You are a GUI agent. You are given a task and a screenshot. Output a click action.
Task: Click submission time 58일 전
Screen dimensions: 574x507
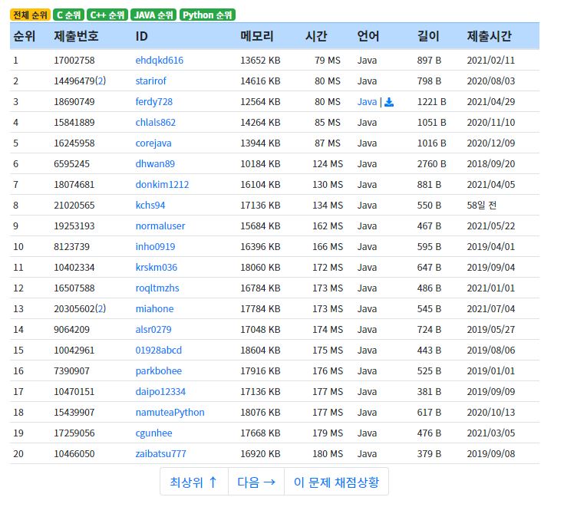[482, 206]
